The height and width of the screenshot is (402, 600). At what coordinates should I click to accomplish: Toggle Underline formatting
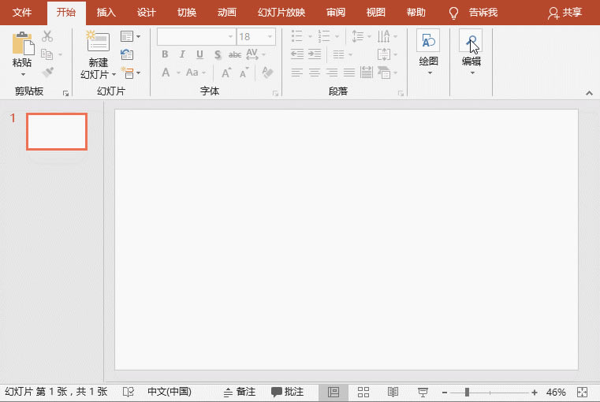(x=199, y=54)
